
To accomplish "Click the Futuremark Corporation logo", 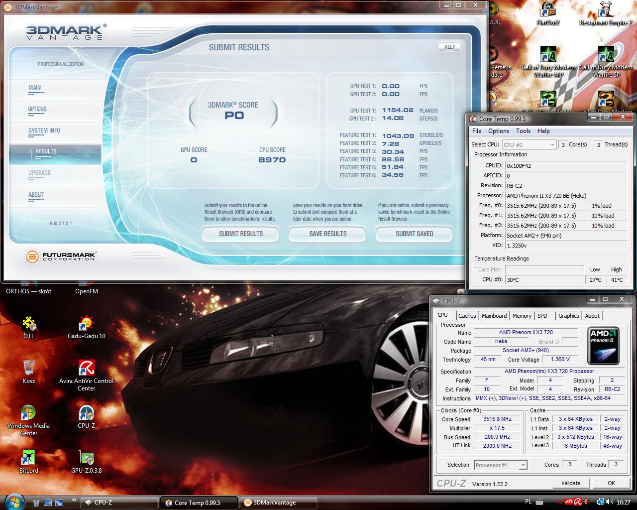I will (61, 256).
